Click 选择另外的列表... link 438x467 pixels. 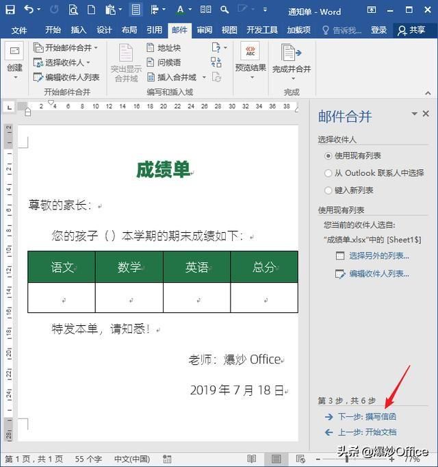[x=378, y=256]
